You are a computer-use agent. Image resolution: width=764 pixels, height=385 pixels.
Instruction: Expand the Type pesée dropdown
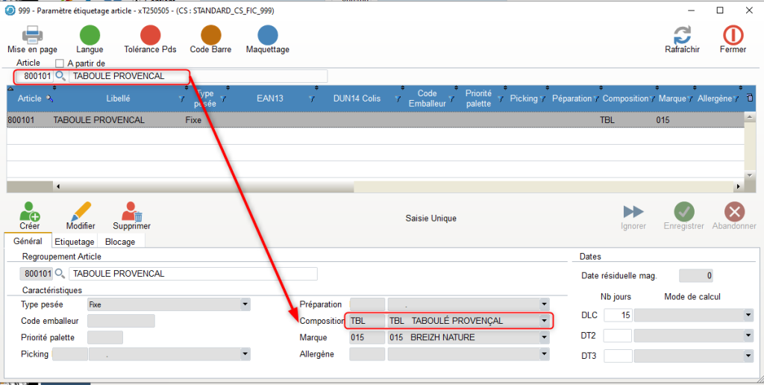click(245, 304)
